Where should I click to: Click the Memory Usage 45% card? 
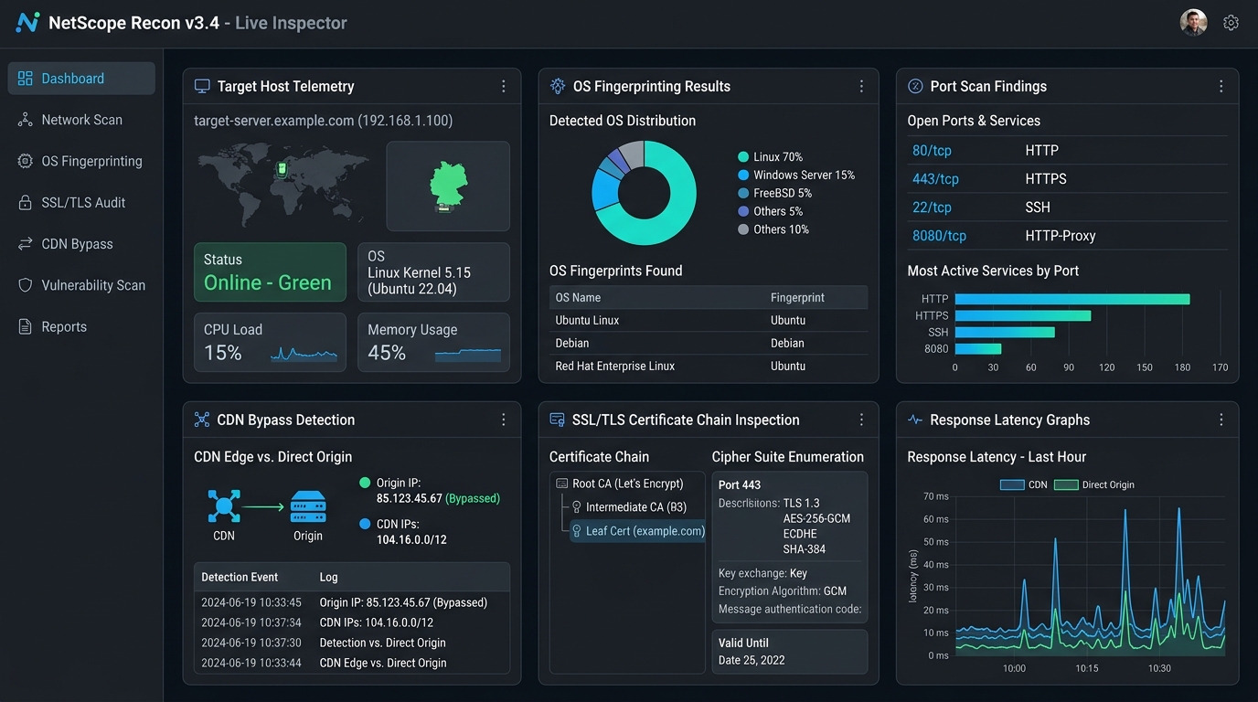pos(433,342)
